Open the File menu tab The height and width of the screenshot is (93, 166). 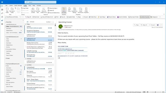click(x=6, y=6)
